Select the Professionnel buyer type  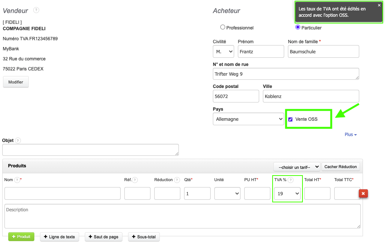click(x=223, y=27)
